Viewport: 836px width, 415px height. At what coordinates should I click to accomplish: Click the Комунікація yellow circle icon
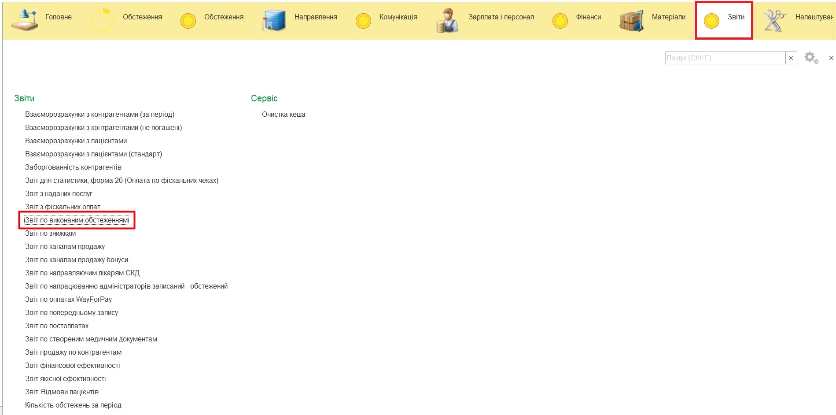coord(363,21)
